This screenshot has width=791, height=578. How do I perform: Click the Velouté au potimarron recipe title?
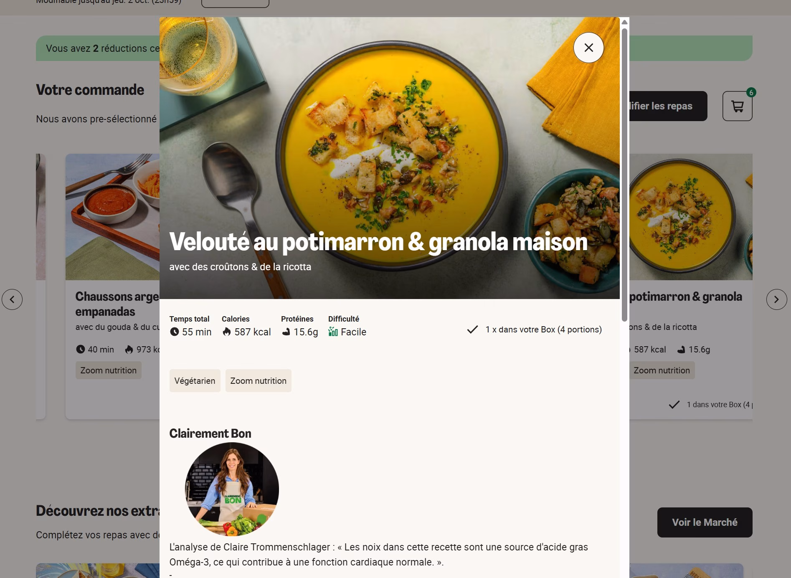(378, 242)
